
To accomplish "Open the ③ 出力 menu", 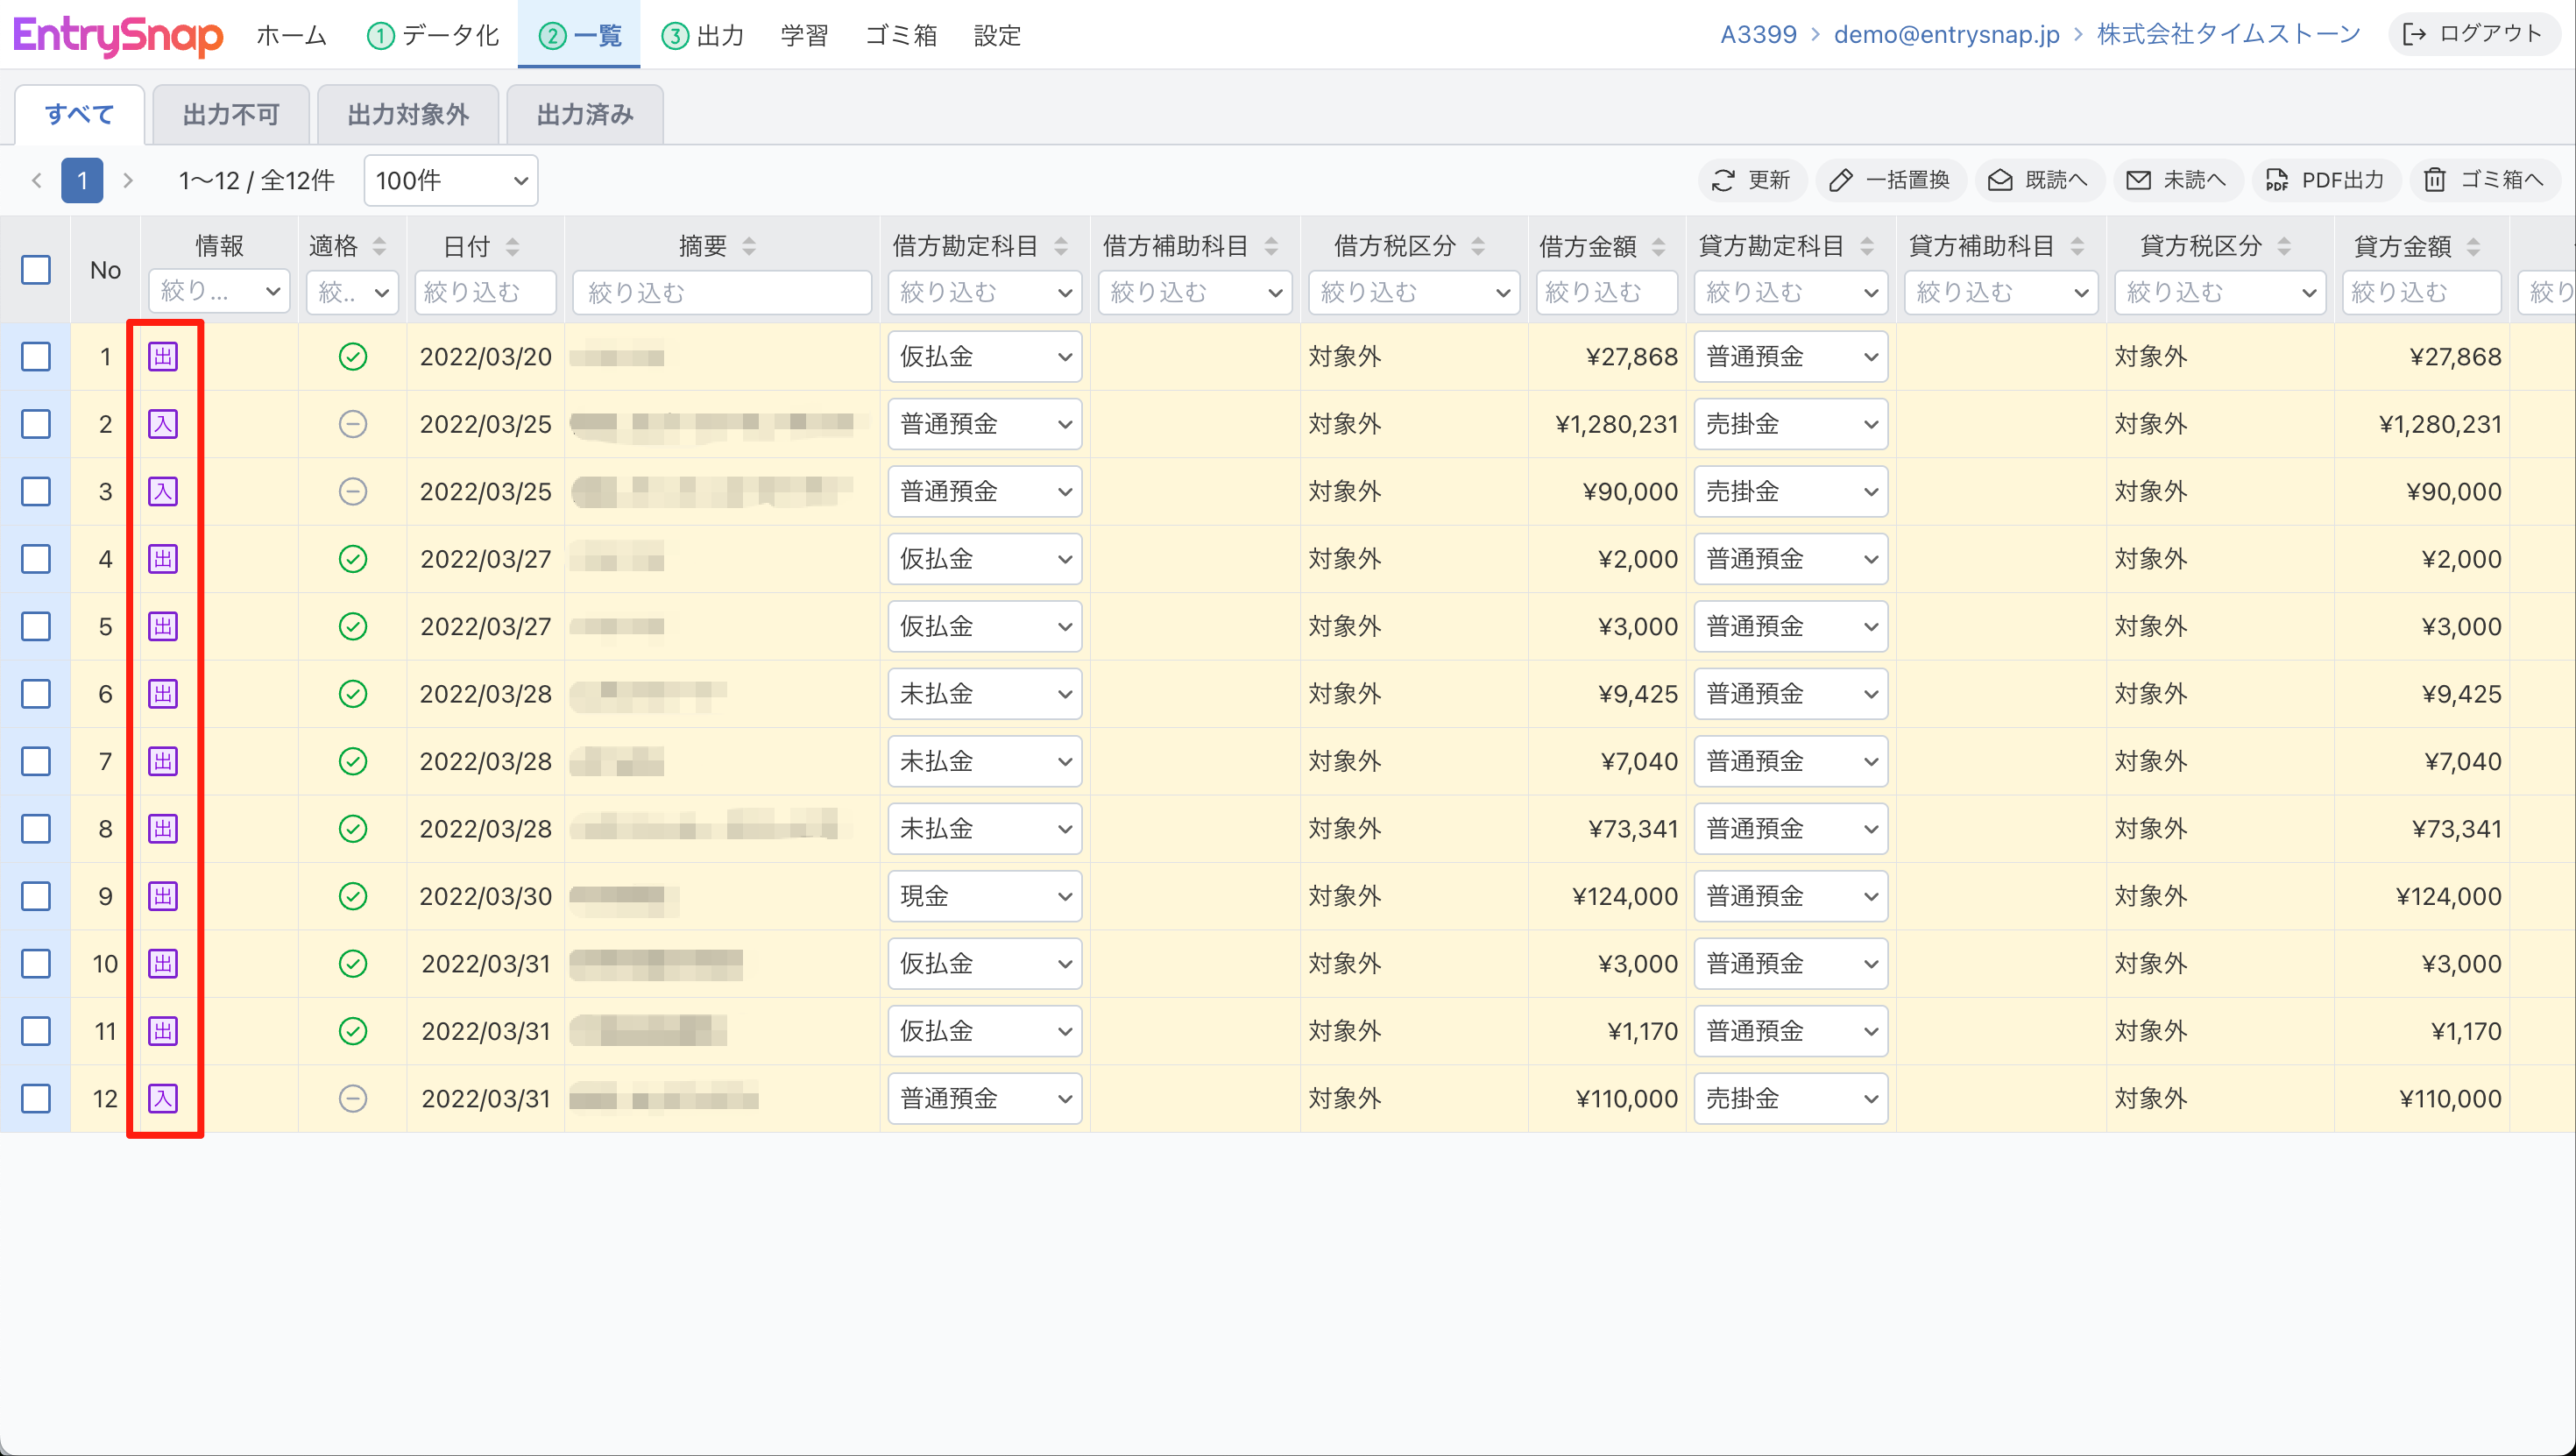I will coord(703,36).
